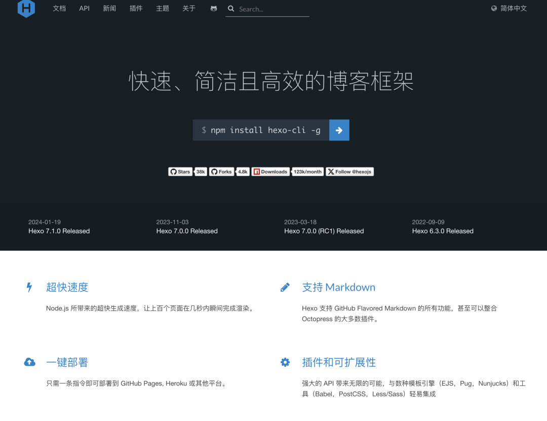Click the 4.8k forks count
The height and width of the screenshot is (421, 547).
coord(243,171)
